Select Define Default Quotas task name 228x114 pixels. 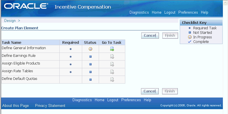(19, 79)
